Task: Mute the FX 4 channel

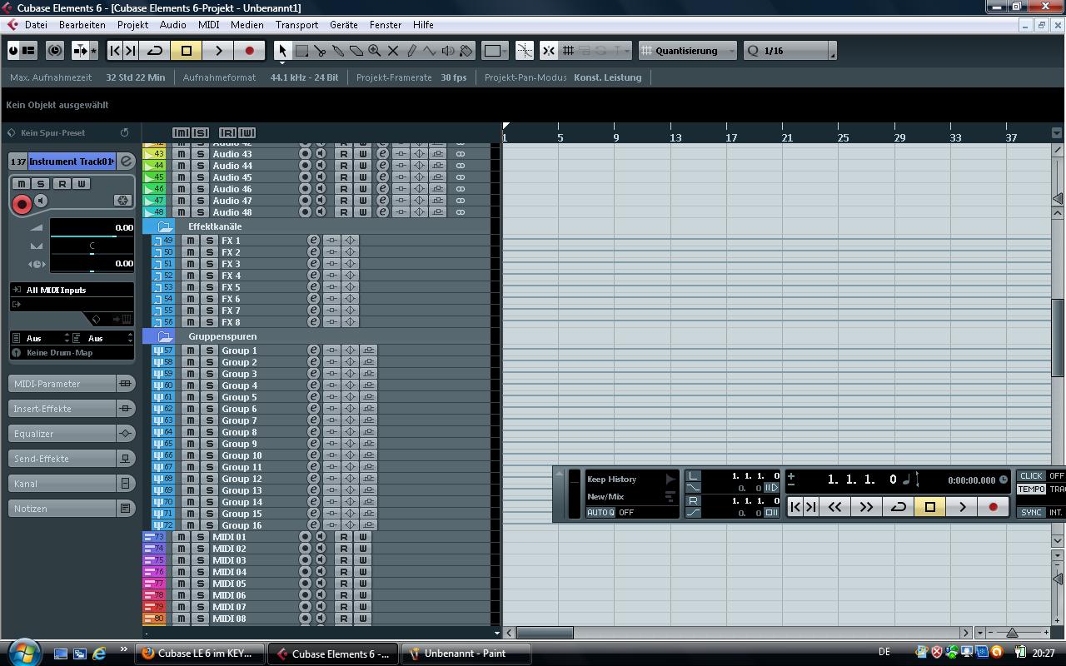Action: coord(190,276)
